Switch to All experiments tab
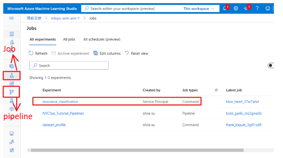 43,39
